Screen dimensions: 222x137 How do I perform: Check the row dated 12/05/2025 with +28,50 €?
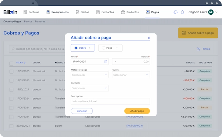[x=11, y=71]
